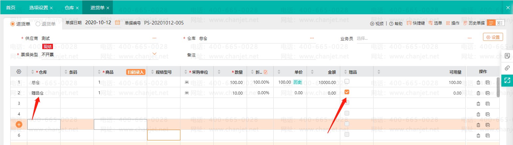Switch to the 仓库 tab
This screenshot has height=145, width=513.
(70, 7)
